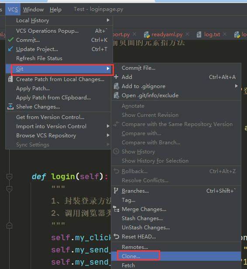The width and height of the screenshot is (247, 269).
Task: Click the docstring end fold marker
Action: [x=9, y=225]
